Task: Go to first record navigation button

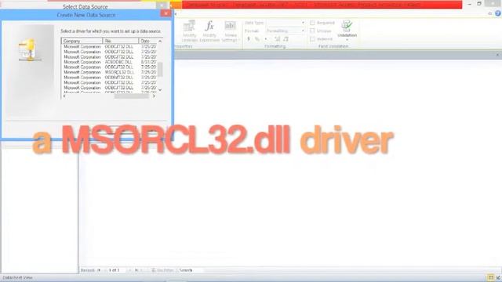Action: click(99, 270)
